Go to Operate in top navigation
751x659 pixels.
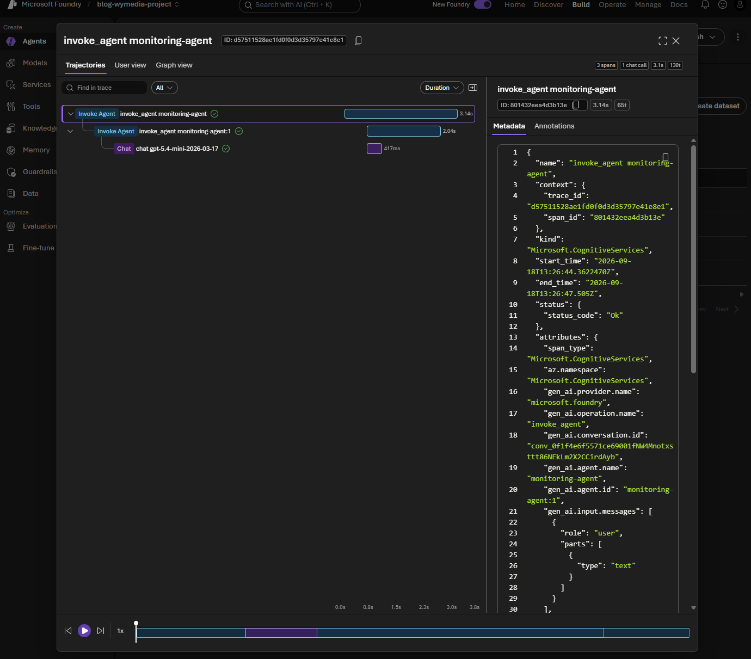612,4
